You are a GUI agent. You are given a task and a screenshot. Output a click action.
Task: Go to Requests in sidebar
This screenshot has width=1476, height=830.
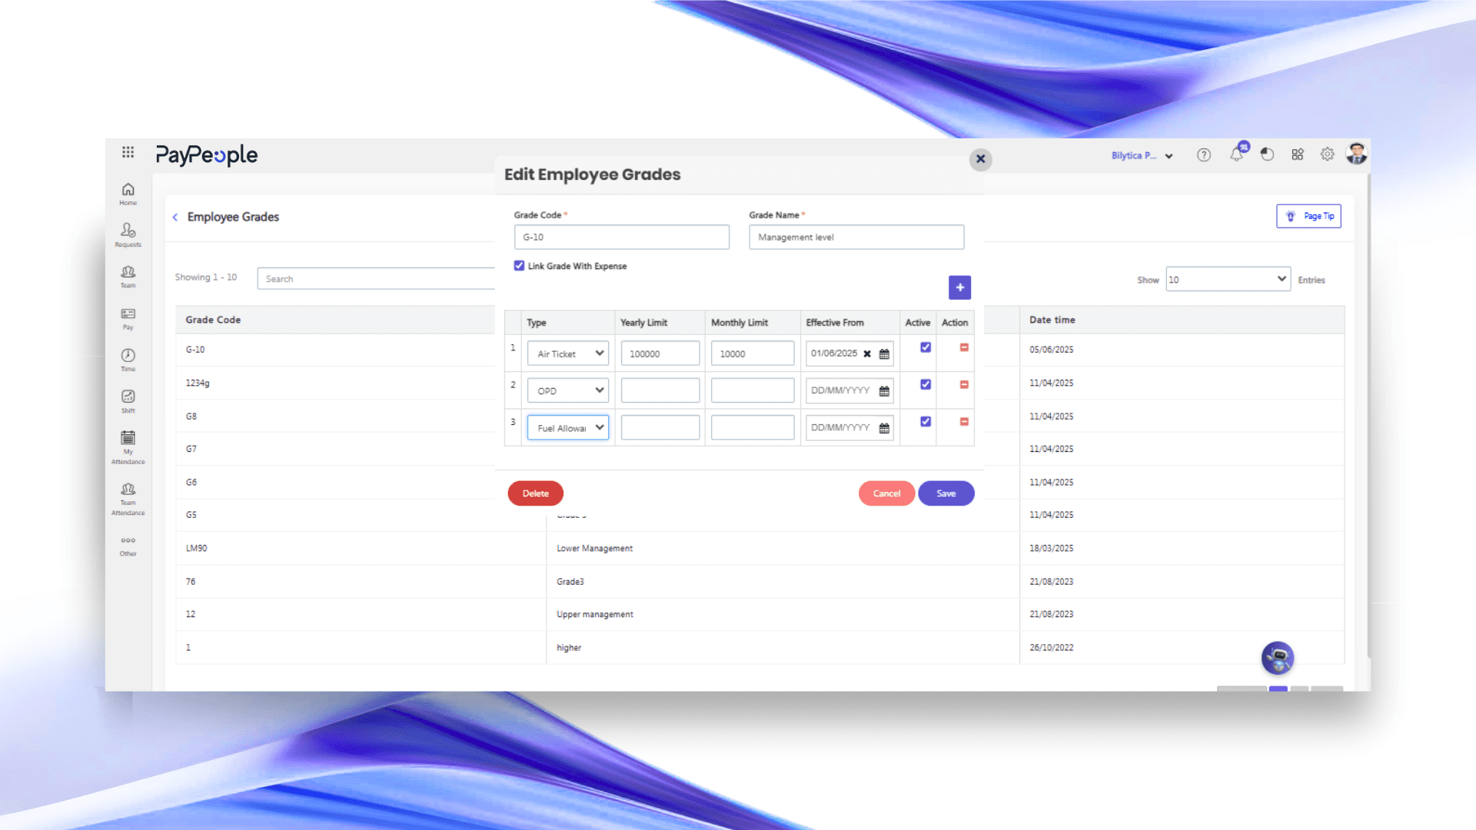tap(128, 234)
